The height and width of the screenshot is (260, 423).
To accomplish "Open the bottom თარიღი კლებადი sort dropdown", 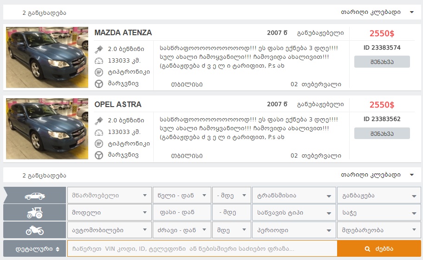I will pyautogui.click(x=377, y=175).
